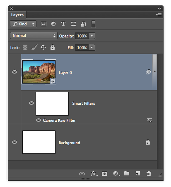Viewport: 171px width, 187px height.
Task: Click the lock image pixels brush icon
Action: [x=34, y=47]
